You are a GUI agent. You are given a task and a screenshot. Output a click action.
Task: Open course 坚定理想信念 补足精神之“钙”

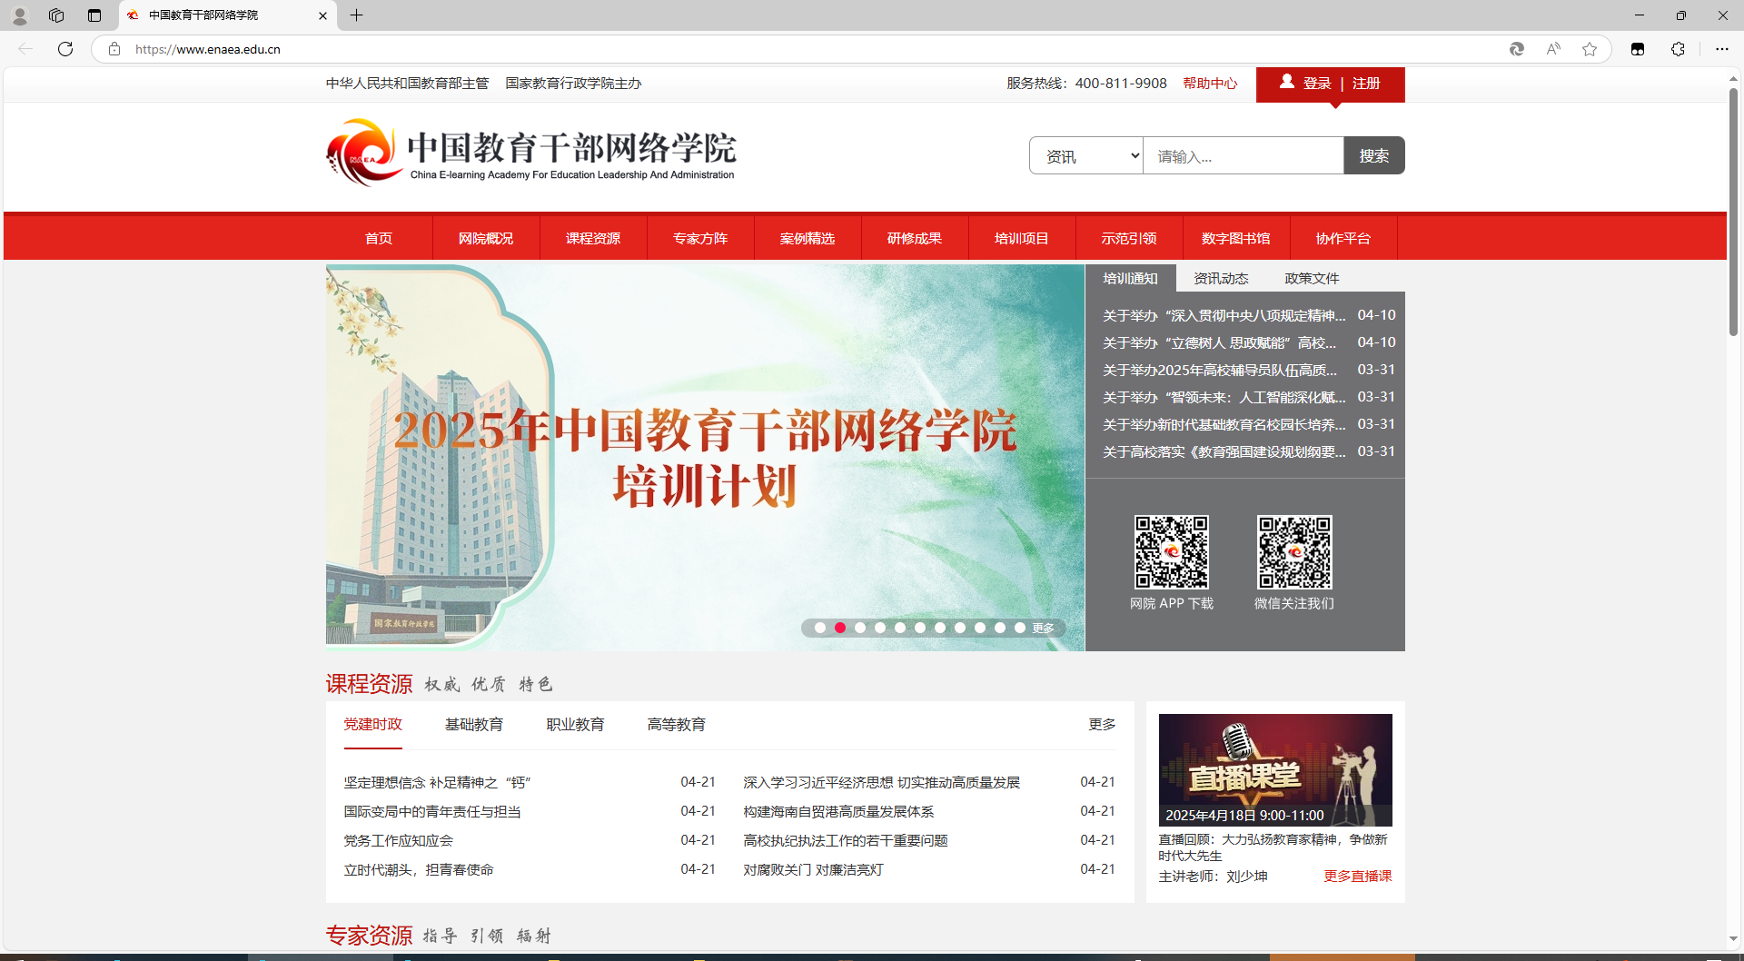(x=437, y=782)
